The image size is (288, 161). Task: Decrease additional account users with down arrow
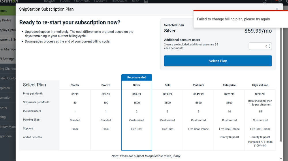pyautogui.click(x=269, y=47)
